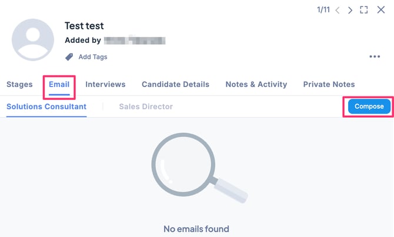Click the tag icon beside Add Tags
This screenshot has width=394, height=237.
coord(69,57)
